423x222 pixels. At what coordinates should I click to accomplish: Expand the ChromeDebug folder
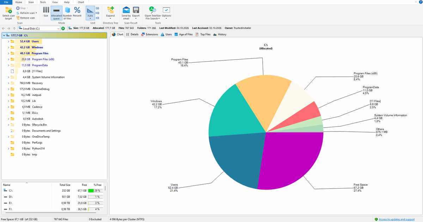(8, 89)
